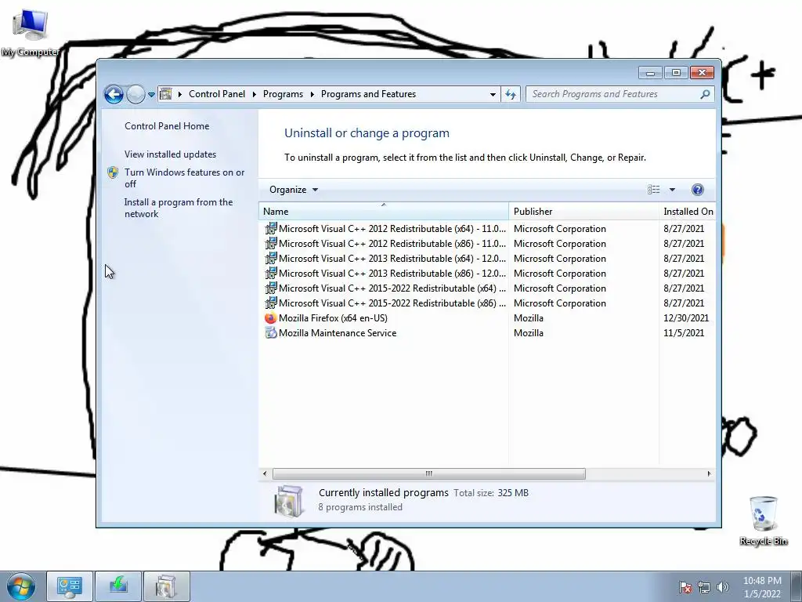This screenshot has width=802, height=602.
Task: Click the taskbar clock showing 10:48 PM
Action: (762, 587)
